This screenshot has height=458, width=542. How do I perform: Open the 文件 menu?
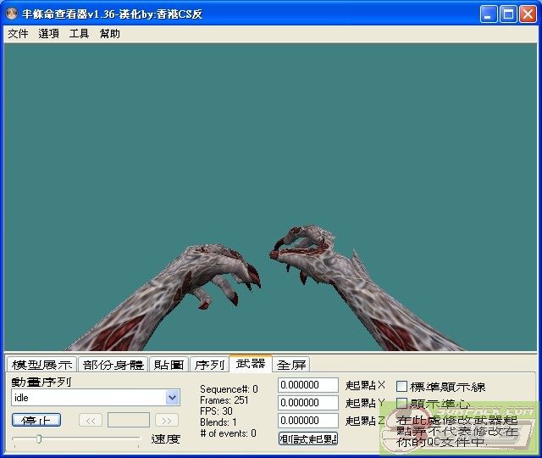18,34
